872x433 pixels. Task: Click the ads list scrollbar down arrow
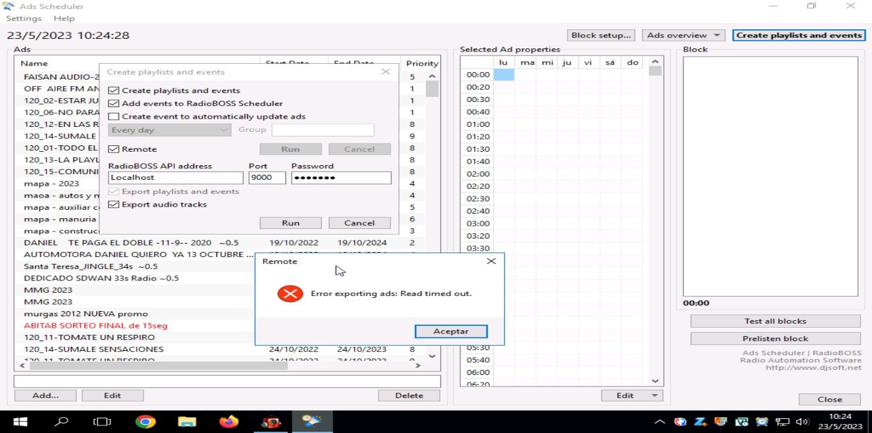click(x=432, y=355)
